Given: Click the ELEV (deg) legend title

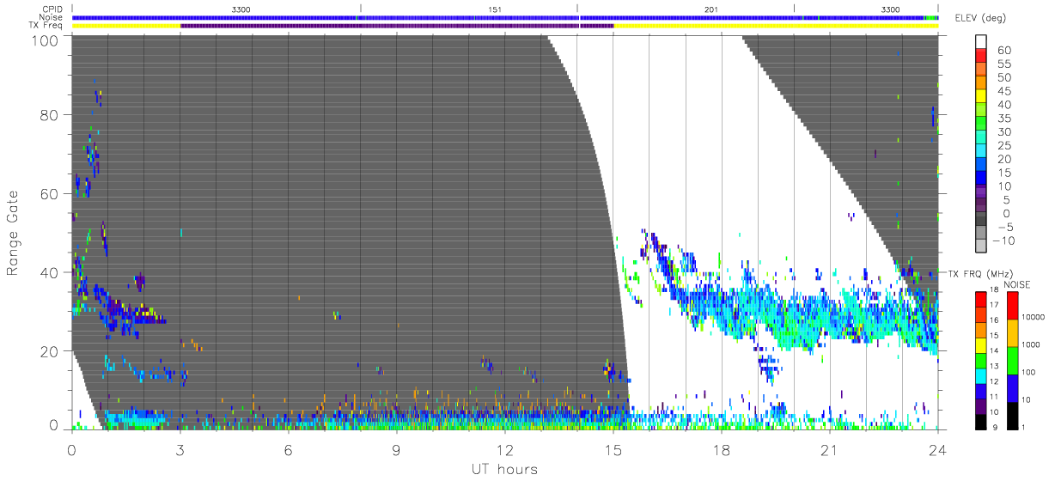Looking at the screenshot, I should coord(980,18).
